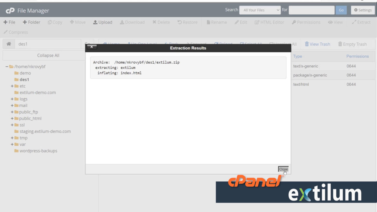Expand the mail directory tree
Viewport: 377px width, 212px height.
(11, 105)
